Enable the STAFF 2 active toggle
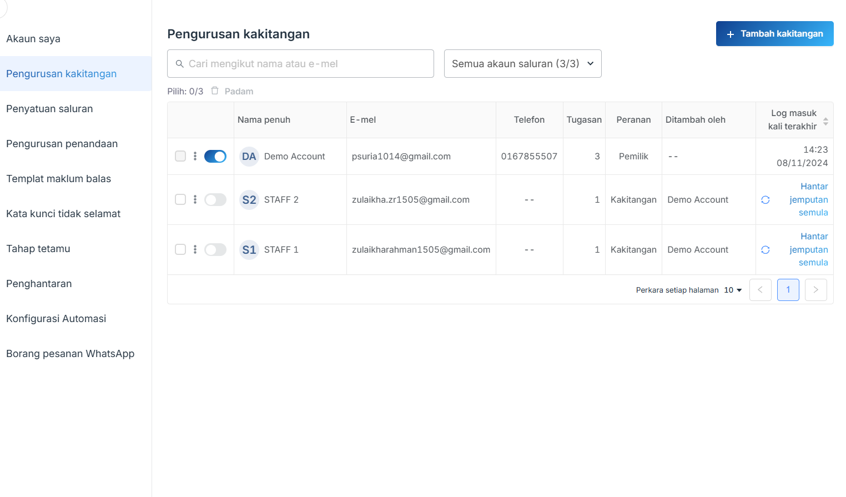Image resolution: width=846 pixels, height=497 pixels. click(x=215, y=200)
